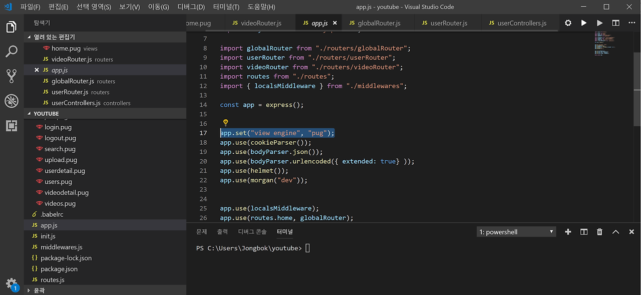The image size is (641, 295).
Task: Open upload.pug in file tree
Action: click(105, 160)
